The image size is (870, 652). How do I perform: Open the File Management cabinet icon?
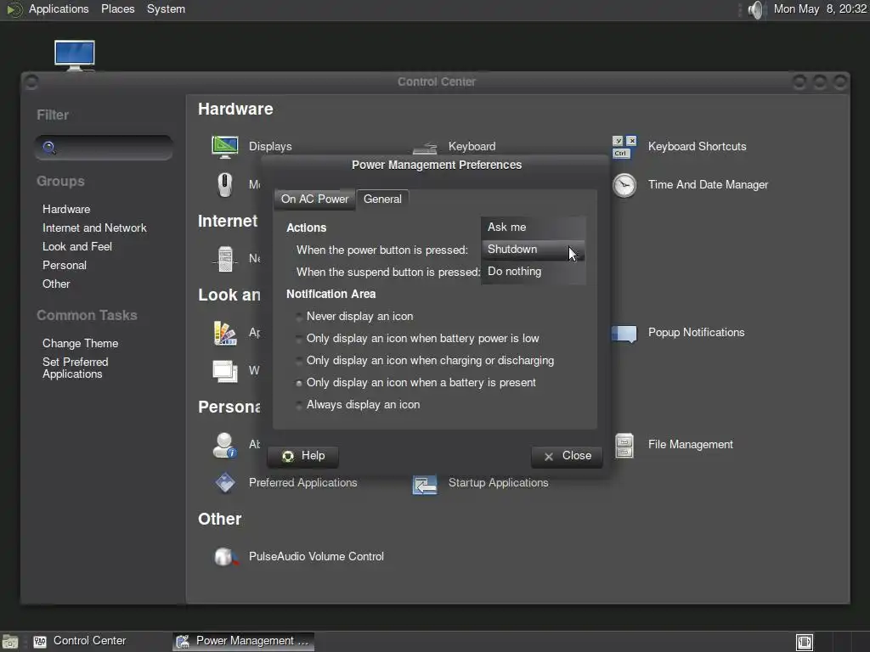[x=624, y=445]
